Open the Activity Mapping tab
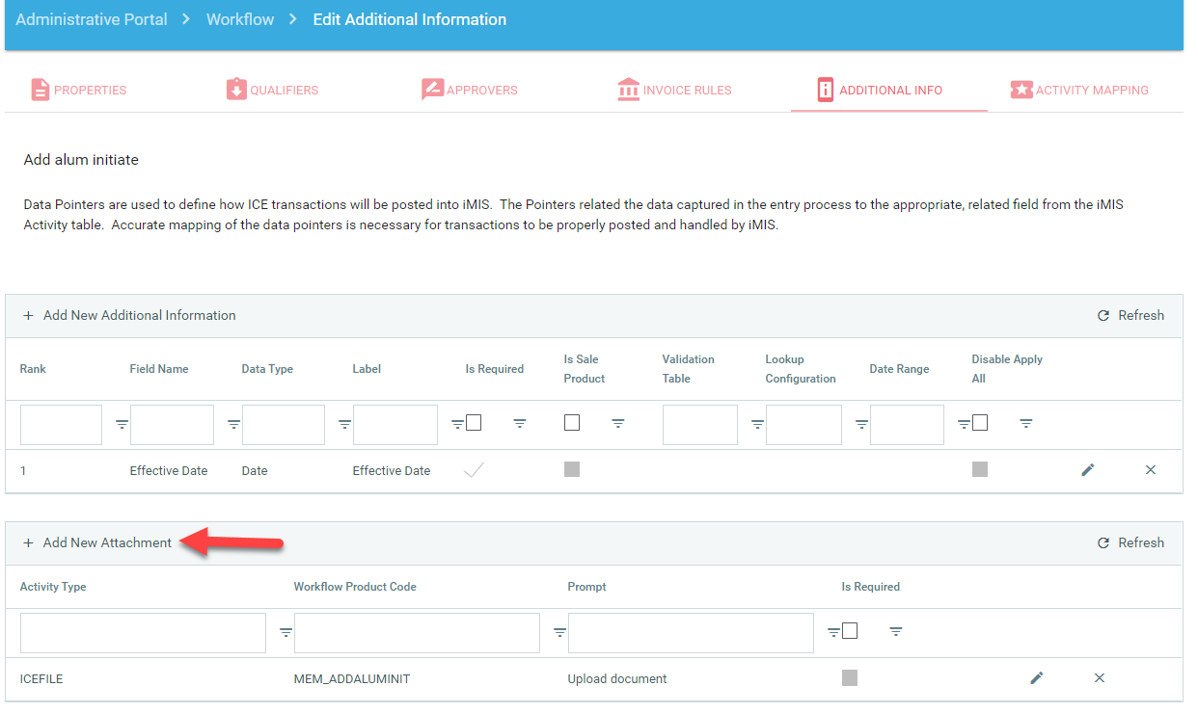This screenshot has height=713, width=1198. [1079, 90]
